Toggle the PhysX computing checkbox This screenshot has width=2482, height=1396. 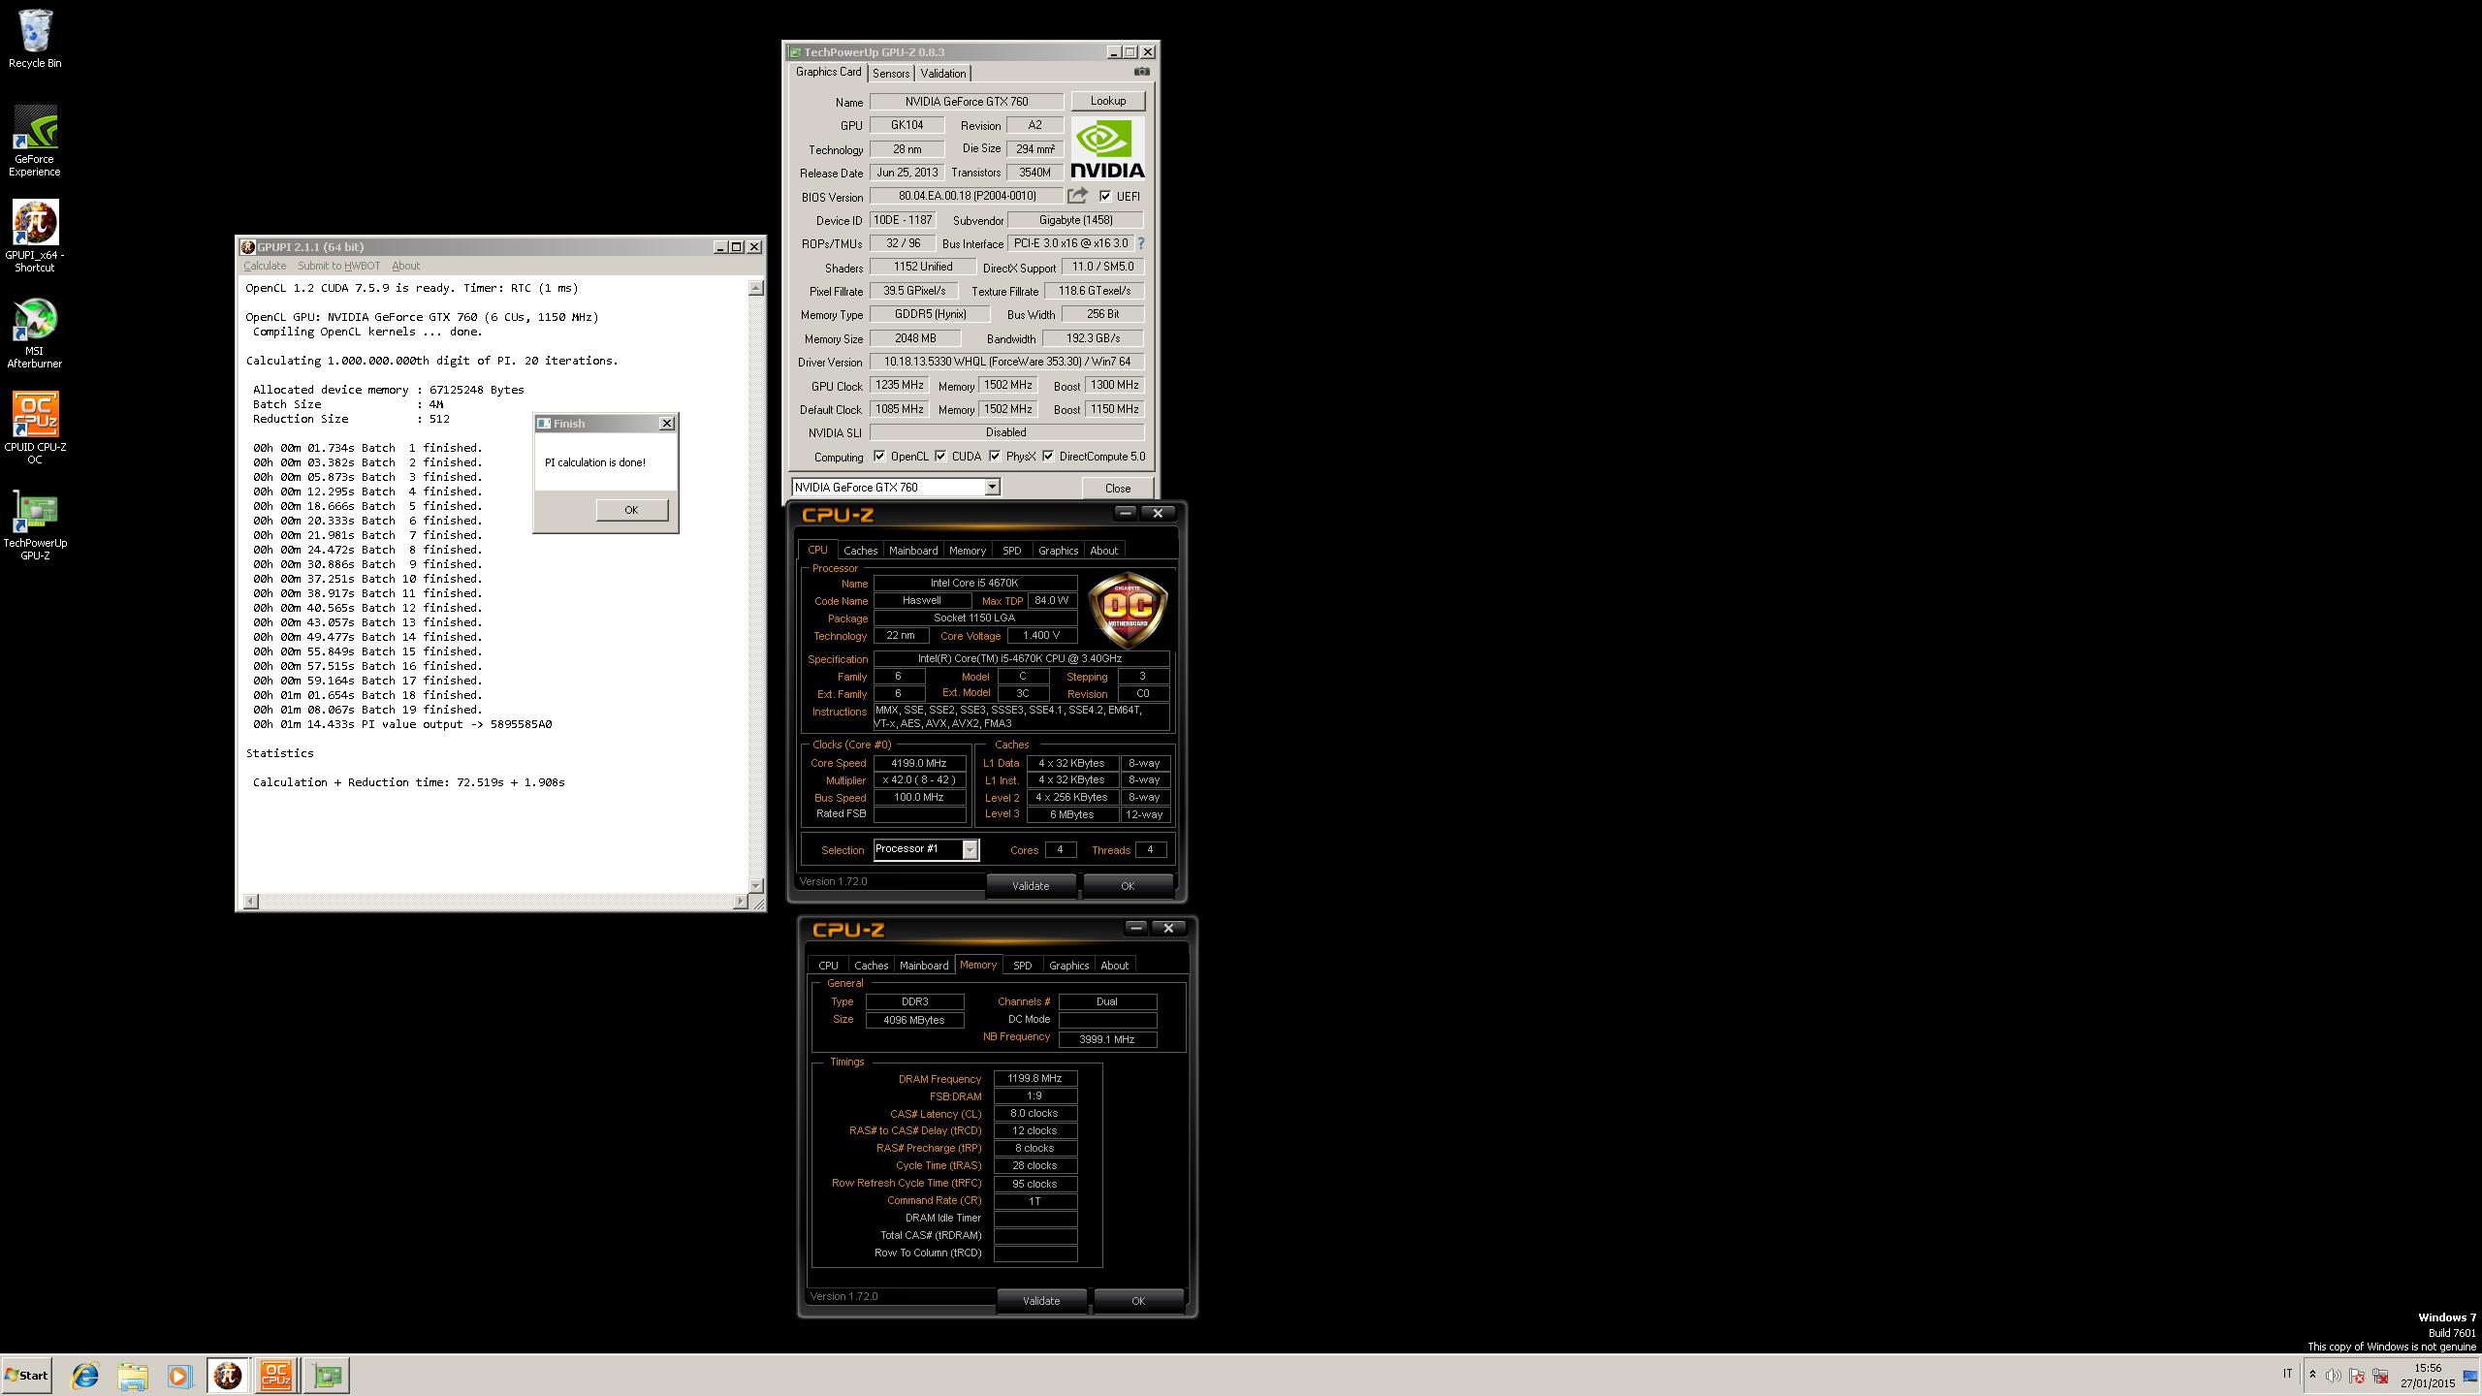point(995,456)
